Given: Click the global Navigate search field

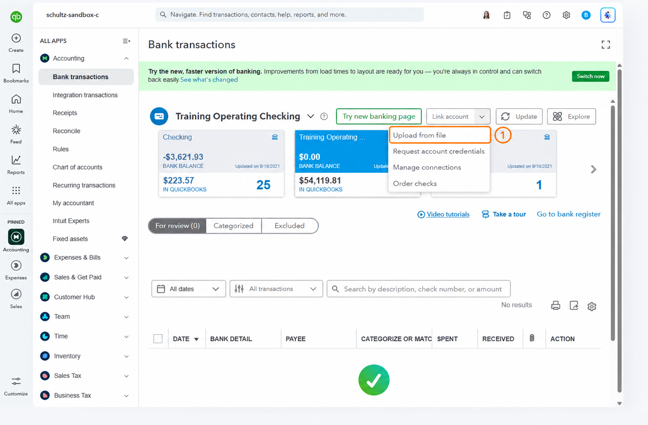Looking at the screenshot, I should coord(289,15).
